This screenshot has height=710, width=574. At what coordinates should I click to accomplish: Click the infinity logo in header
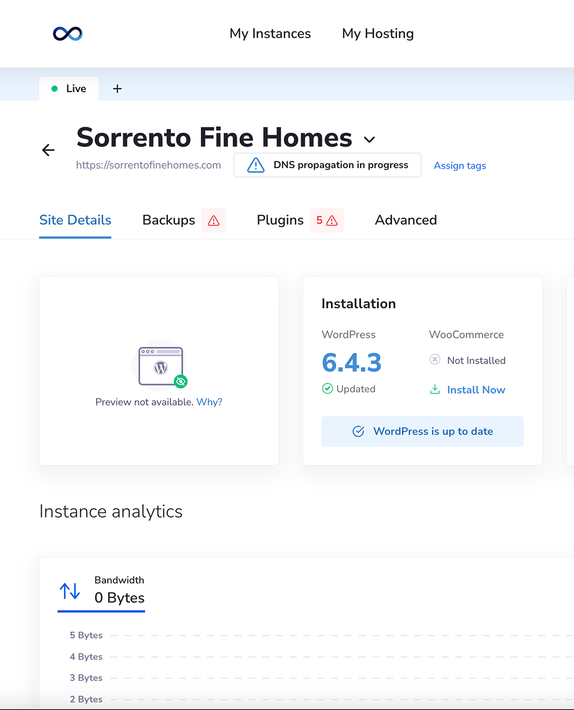(x=67, y=34)
